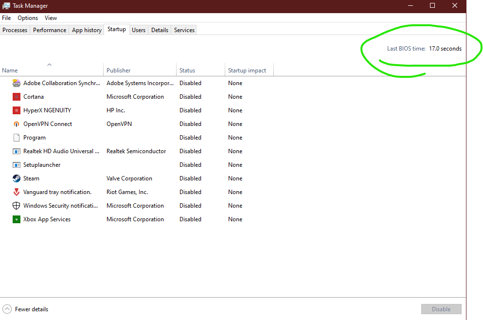
Task: Click the Setuplauncher icon
Action: coord(17,165)
